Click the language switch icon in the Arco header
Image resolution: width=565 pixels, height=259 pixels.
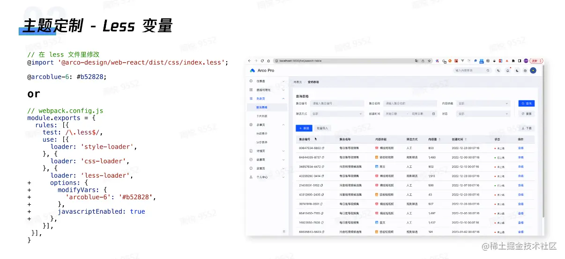coord(498,71)
